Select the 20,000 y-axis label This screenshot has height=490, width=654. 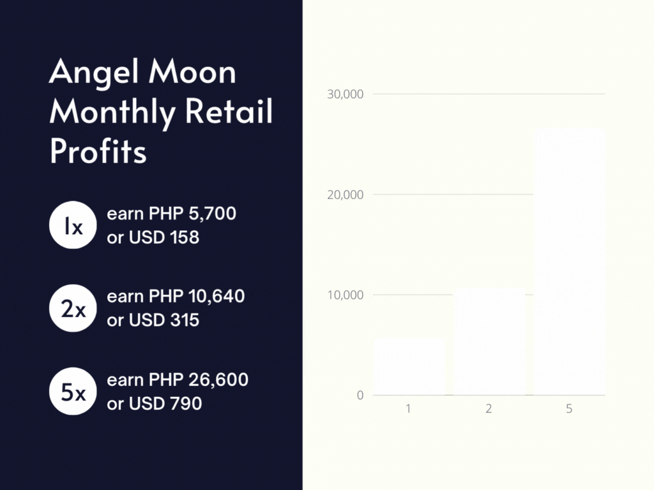point(345,195)
